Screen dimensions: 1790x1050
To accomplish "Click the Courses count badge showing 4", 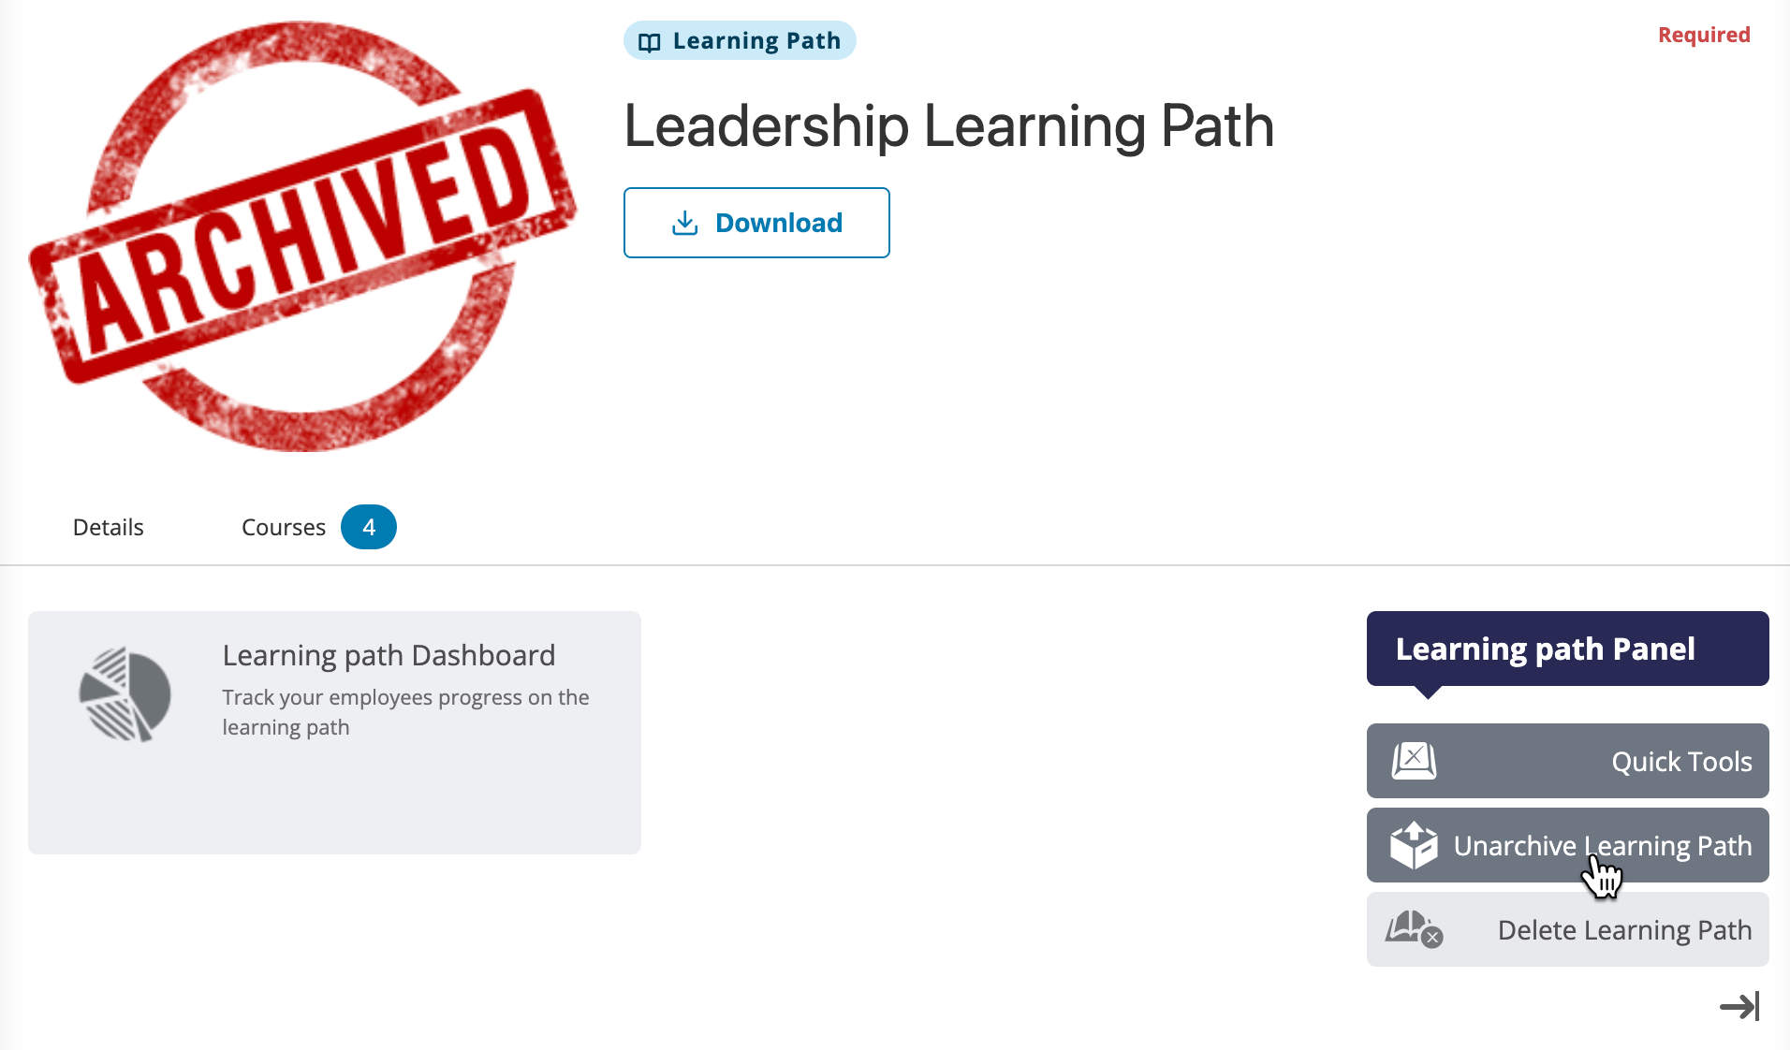I will (x=368, y=527).
